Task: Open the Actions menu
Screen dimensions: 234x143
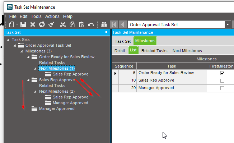Action: pyautogui.click(x=52, y=17)
